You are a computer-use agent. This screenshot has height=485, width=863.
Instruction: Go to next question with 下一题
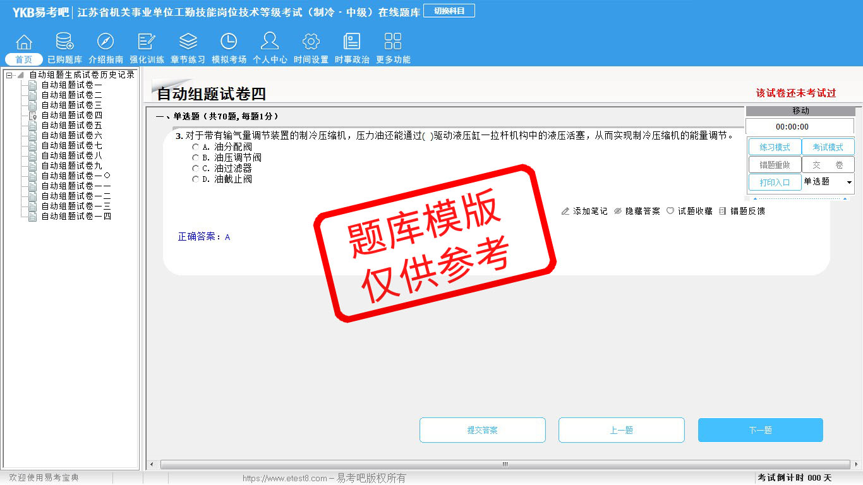(x=760, y=430)
